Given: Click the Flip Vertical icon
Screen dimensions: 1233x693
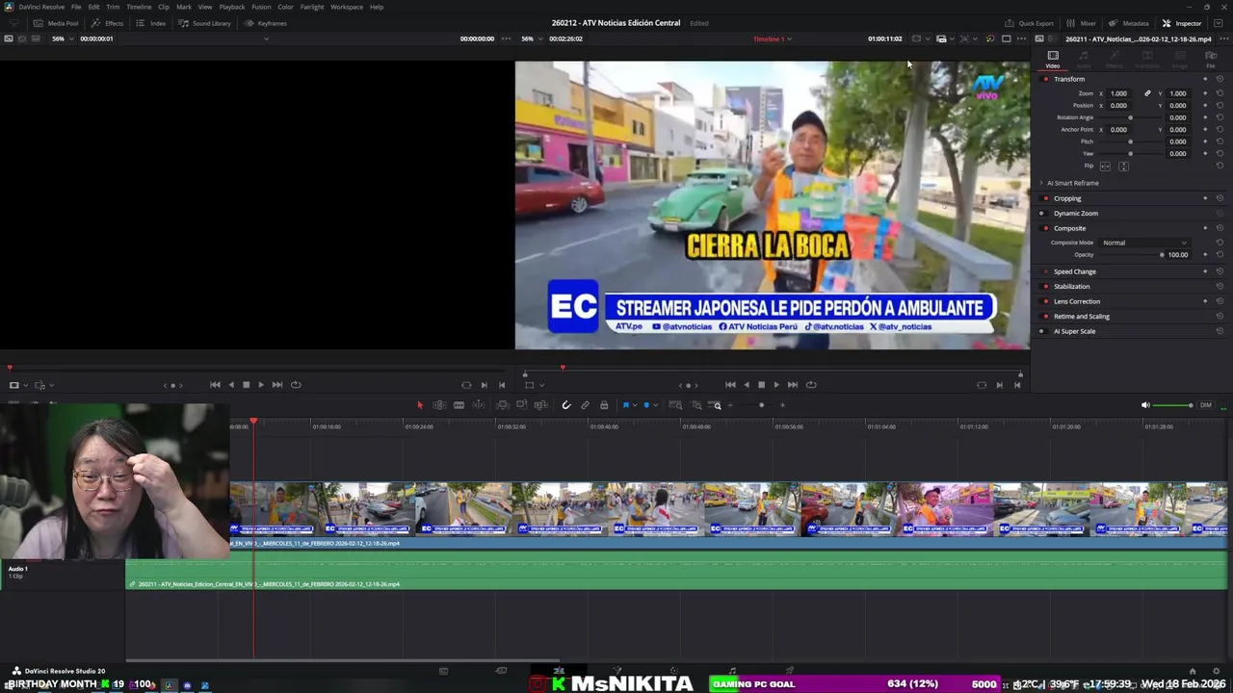Looking at the screenshot, I should (x=1123, y=166).
